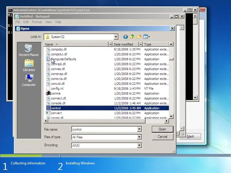The width and height of the screenshot is (231, 173).
Task: Open the Notepad File menu
Action: (18, 22)
